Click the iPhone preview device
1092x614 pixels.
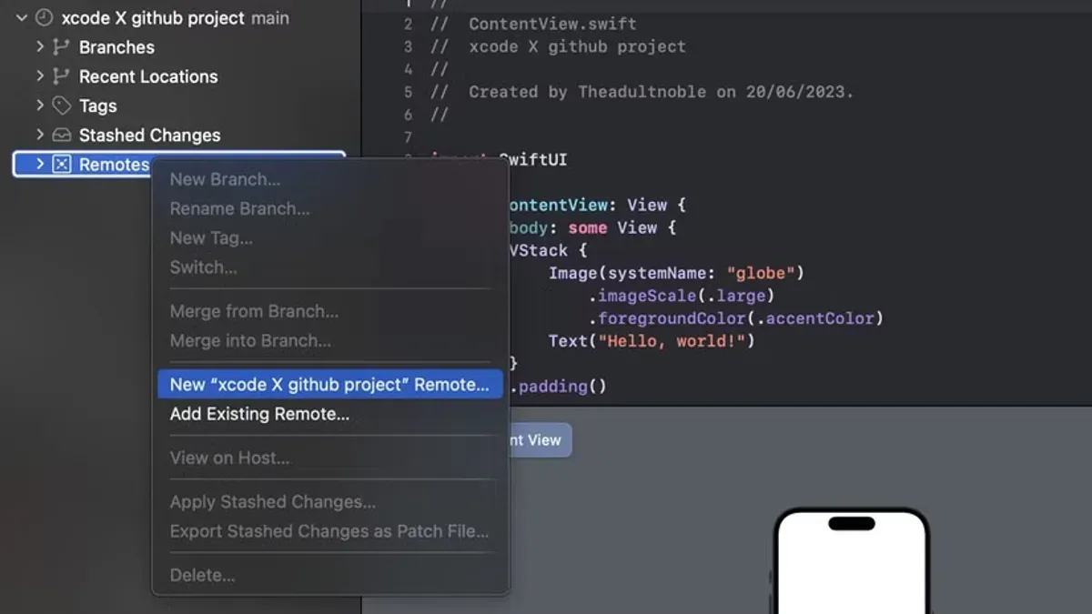coord(851,560)
